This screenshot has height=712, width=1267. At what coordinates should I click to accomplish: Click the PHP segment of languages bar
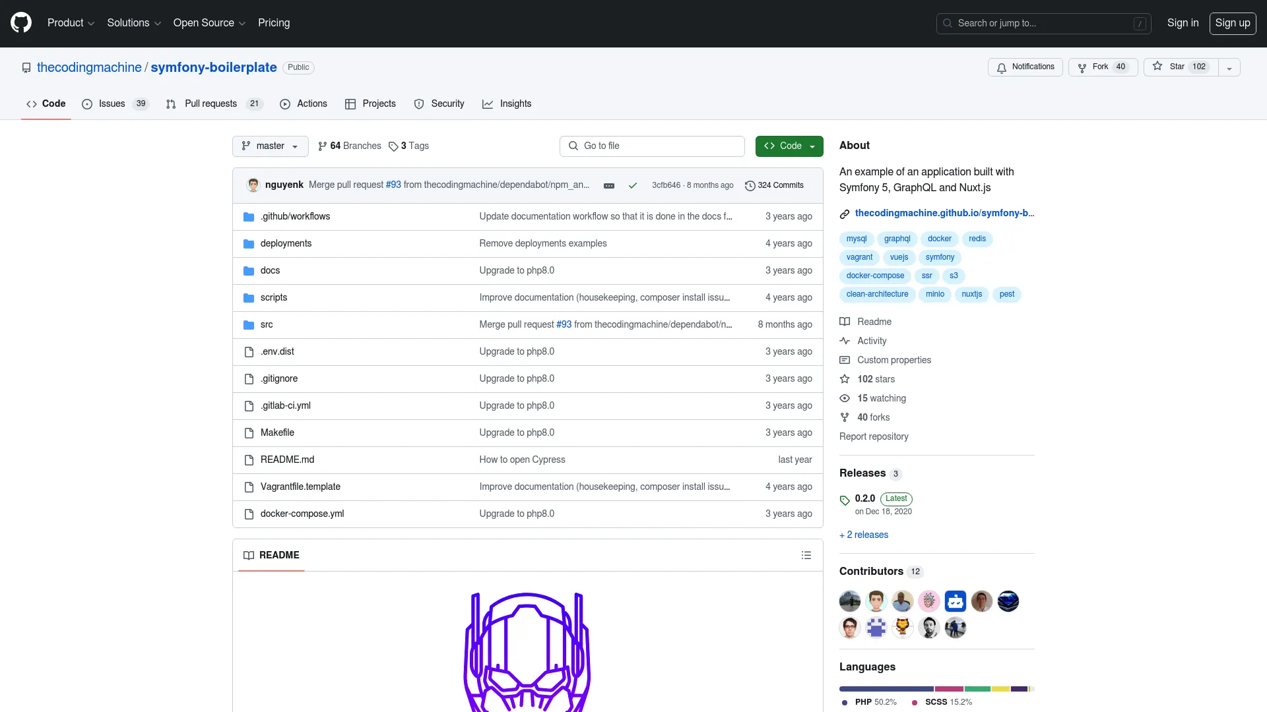[886, 690]
